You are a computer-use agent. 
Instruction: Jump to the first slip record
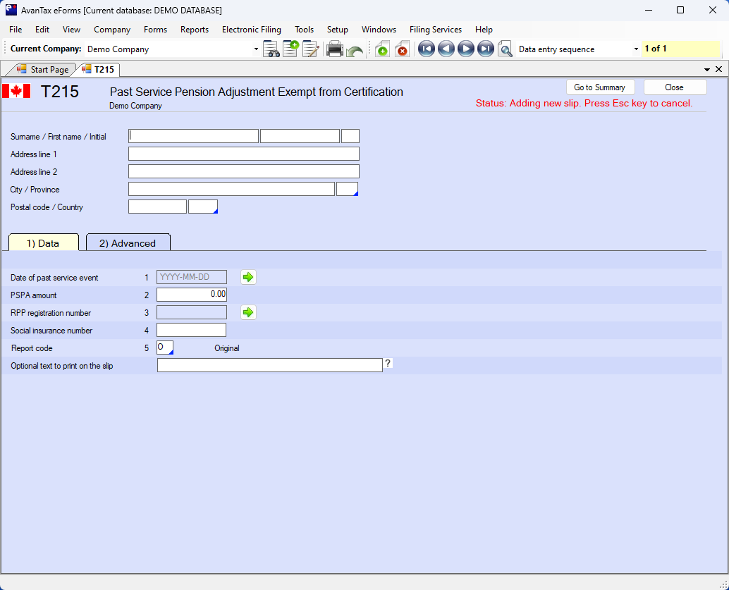pyautogui.click(x=426, y=49)
